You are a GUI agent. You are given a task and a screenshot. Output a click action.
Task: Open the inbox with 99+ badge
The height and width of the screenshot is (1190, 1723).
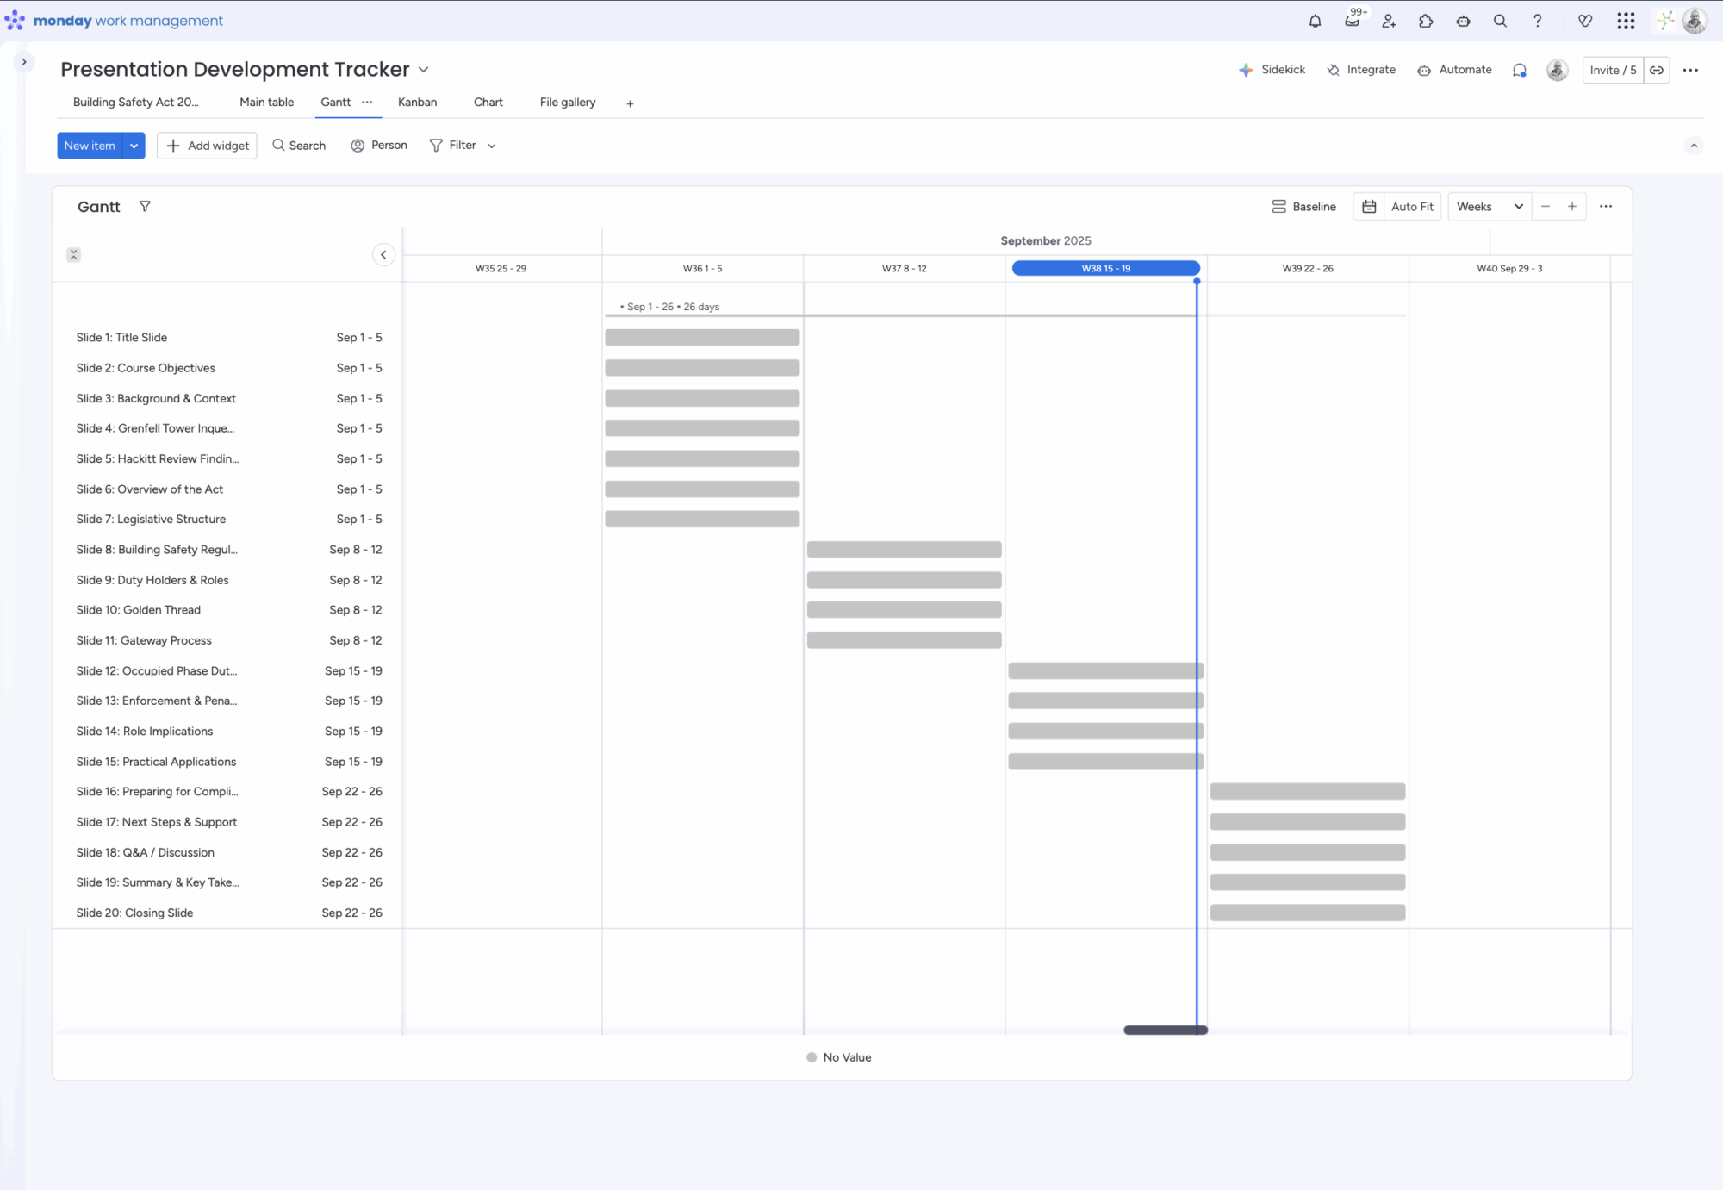[1352, 22]
